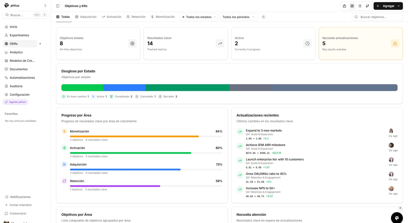Screen dimensions: 408x223
Task: Click the user filter icon beside periods
Action: coord(263,17)
